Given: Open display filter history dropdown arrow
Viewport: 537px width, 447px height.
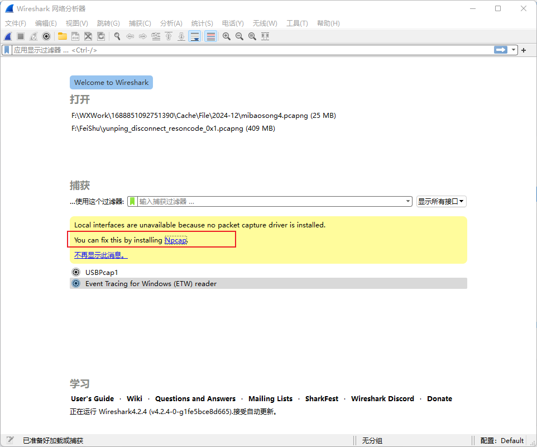Looking at the screenshot, I should coord(514,50).
